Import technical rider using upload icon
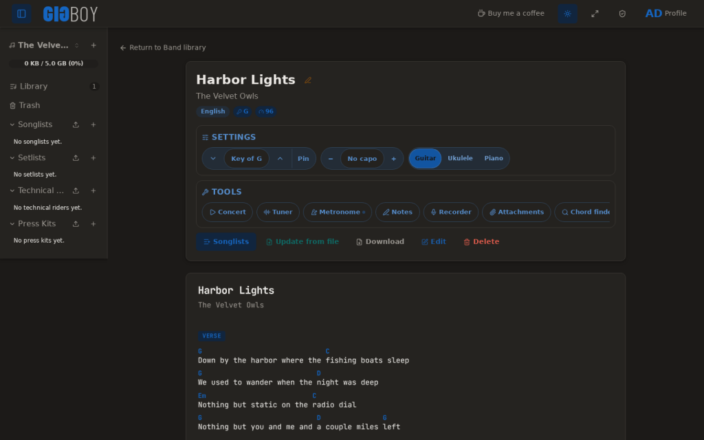704x440 pixels. click(76, 191)
